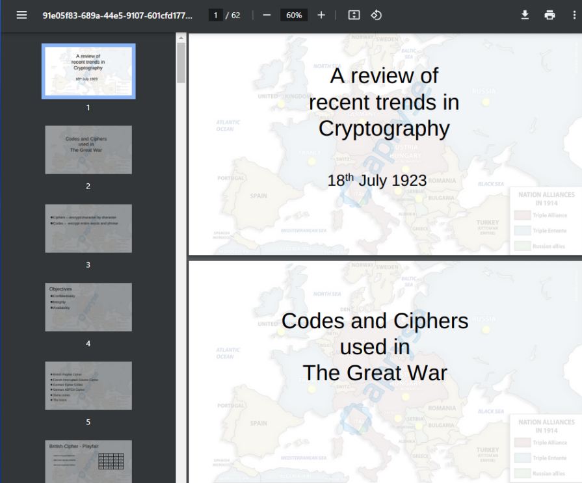Click the fit to page icon

[x=354, y=15]
